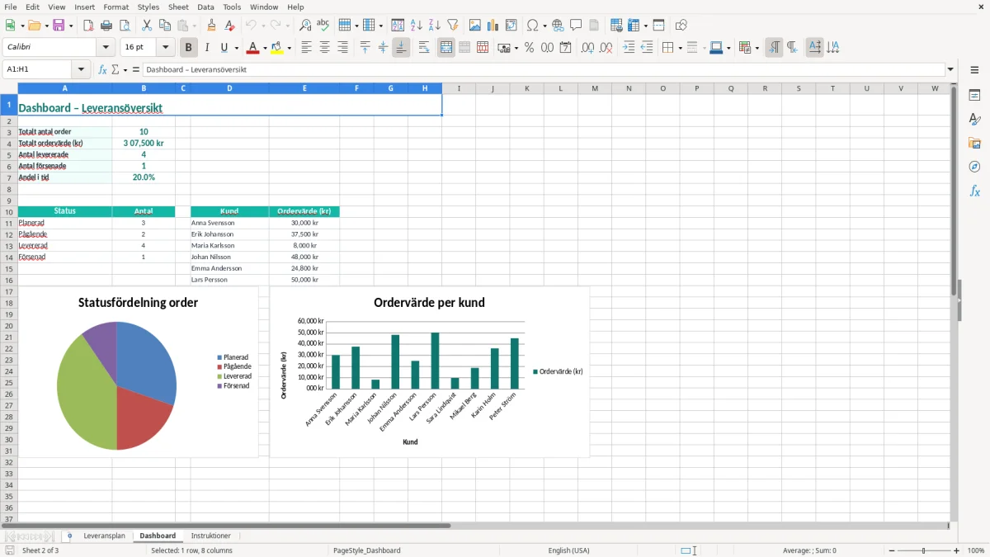Image resolution: width=990 pixels, height=557 pixels.
Task: Open Find & Replace icon
Action: click(305, 26)
